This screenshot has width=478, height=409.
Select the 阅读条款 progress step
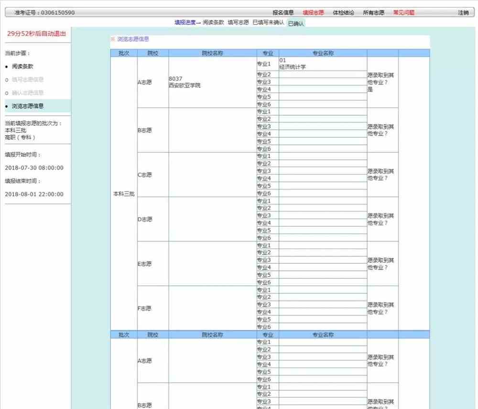[213, 22]
